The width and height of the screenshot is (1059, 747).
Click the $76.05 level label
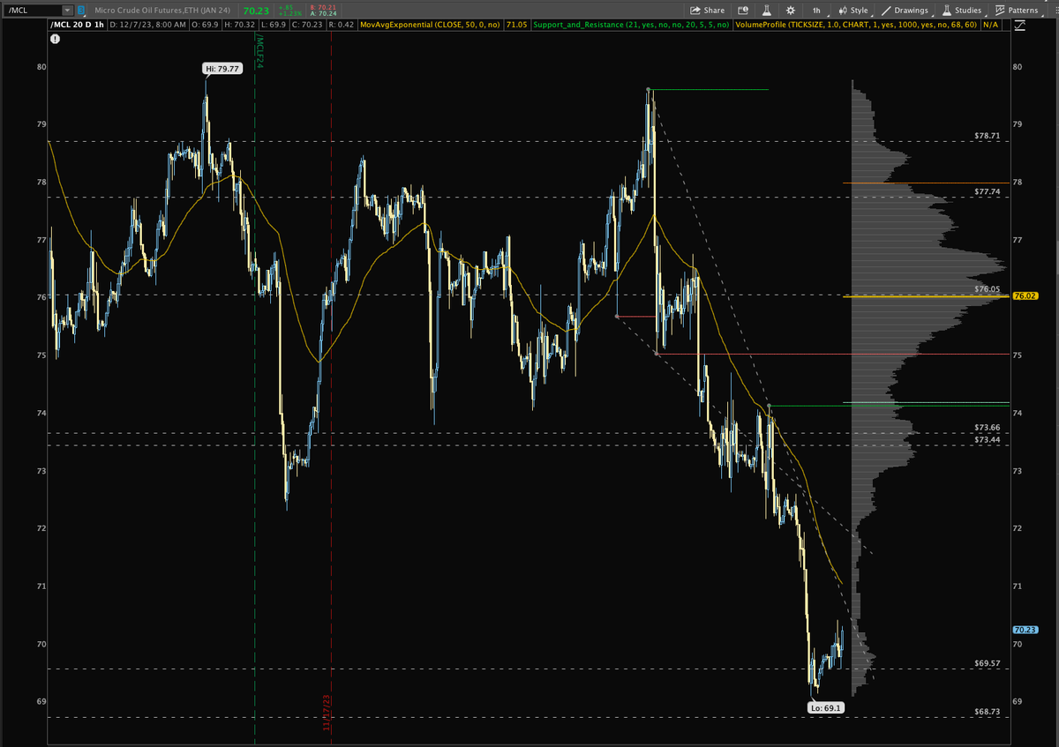pyautogui.click(x=988, y=288)
